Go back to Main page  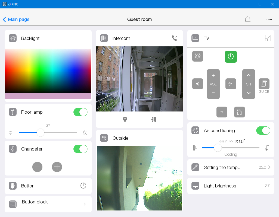click(16, 19)
